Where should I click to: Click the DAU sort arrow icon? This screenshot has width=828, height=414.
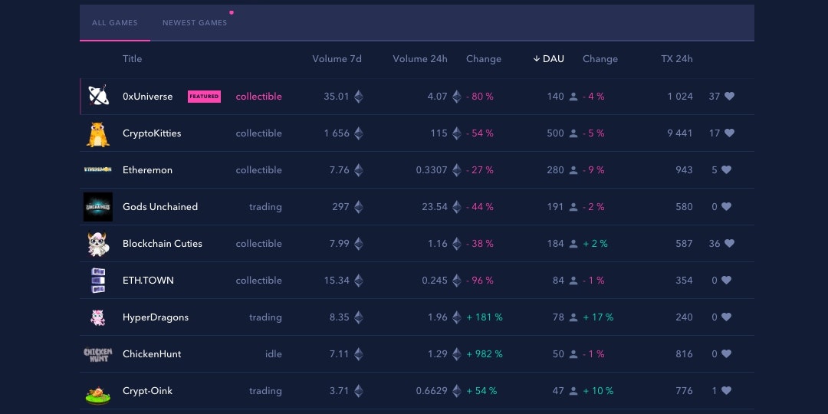pos(537,58)
